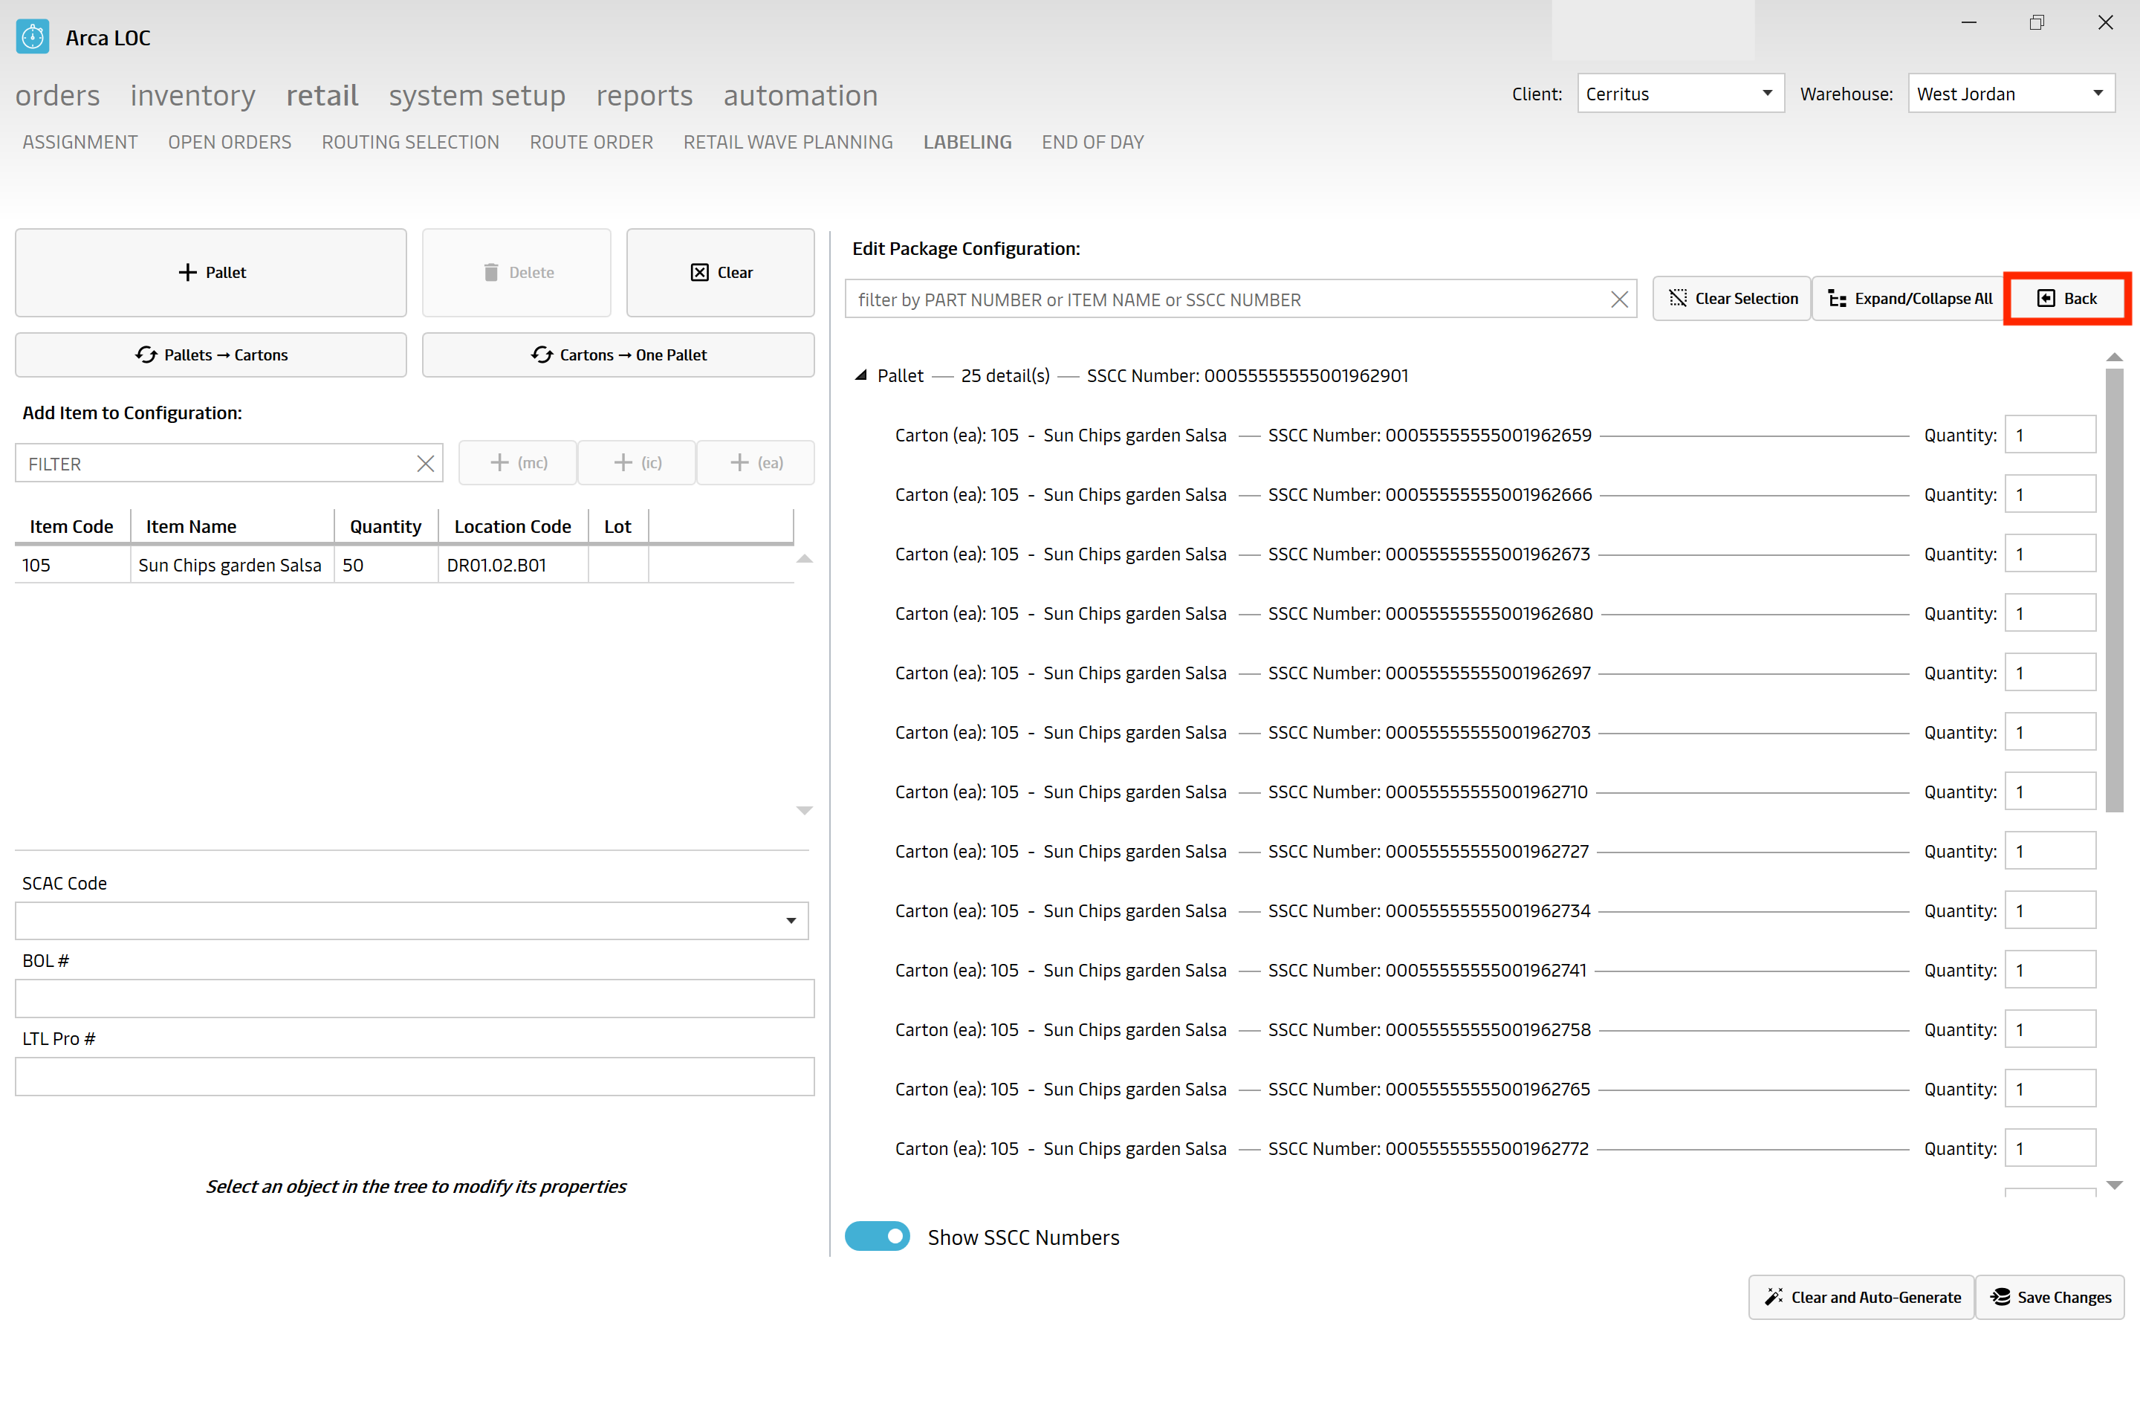Sort by Item Code column header

[72, 526]
